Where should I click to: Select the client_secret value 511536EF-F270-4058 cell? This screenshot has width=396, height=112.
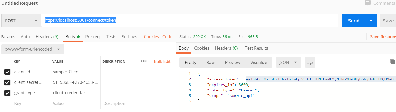[x=75, y=82]
